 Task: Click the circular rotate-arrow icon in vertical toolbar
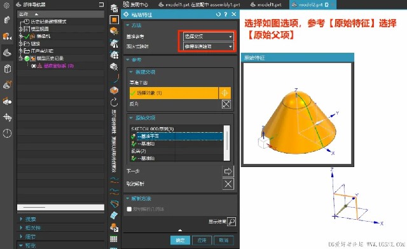tap(114, 102)
